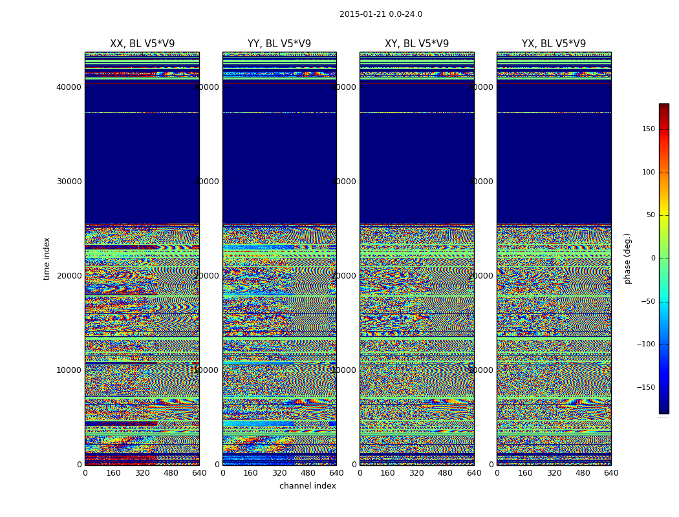Click the YX, BL V5*V9 subplot title

click(554, 44)
